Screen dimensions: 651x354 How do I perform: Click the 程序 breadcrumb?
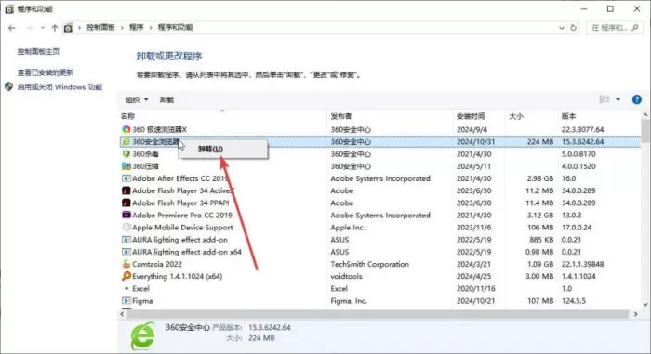136,27
